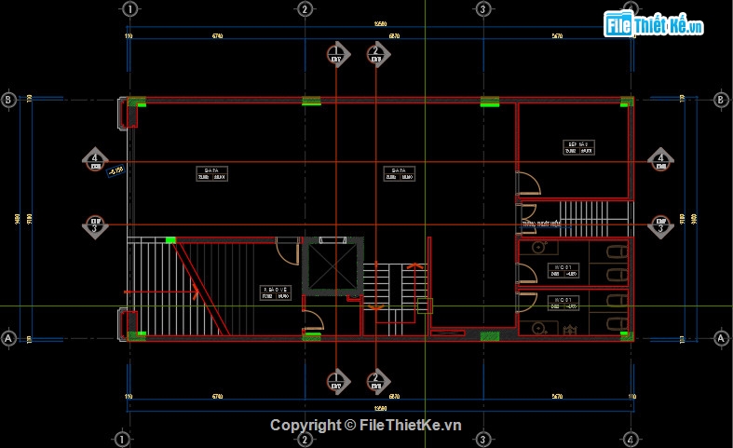Select grid bubble 2 at the top

(x=305, y=9)
